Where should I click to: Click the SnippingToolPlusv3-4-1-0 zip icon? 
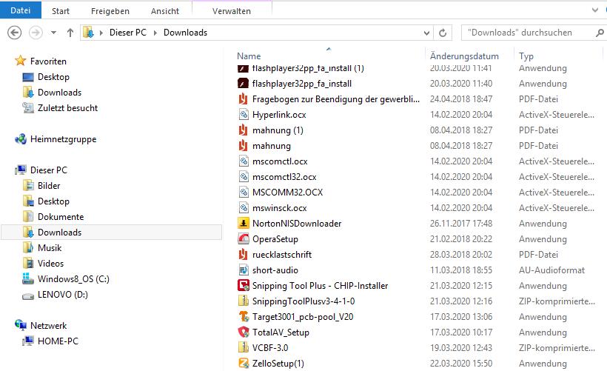(x=243, y=301)
